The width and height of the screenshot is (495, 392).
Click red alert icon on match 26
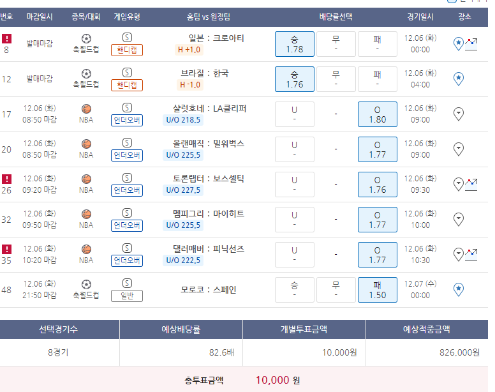(x=6, y=179)
